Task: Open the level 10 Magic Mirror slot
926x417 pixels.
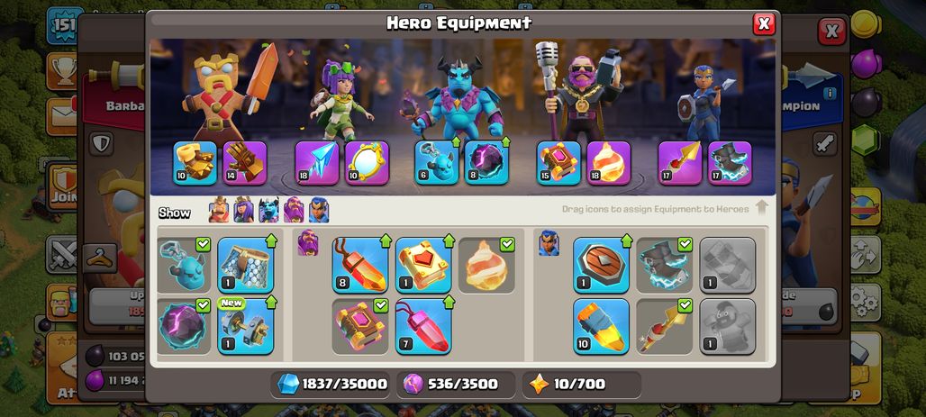Action: coord(367,163)
